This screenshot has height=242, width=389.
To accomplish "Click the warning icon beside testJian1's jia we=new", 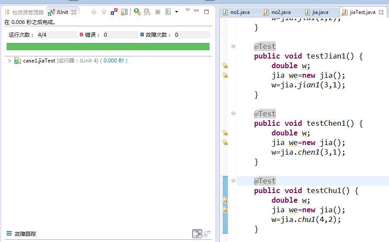I will click(x=225, y=76).
